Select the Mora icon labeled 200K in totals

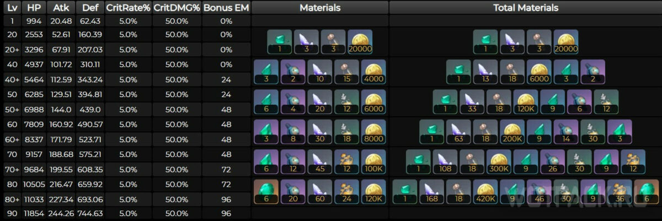pos(512,131)
